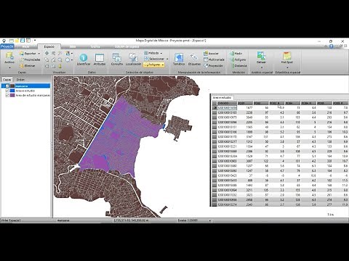Image resolution: width=349 pixels, height=261 pixels.
Task: Open layer Propiedades
Action: click(x=30, y=59)
